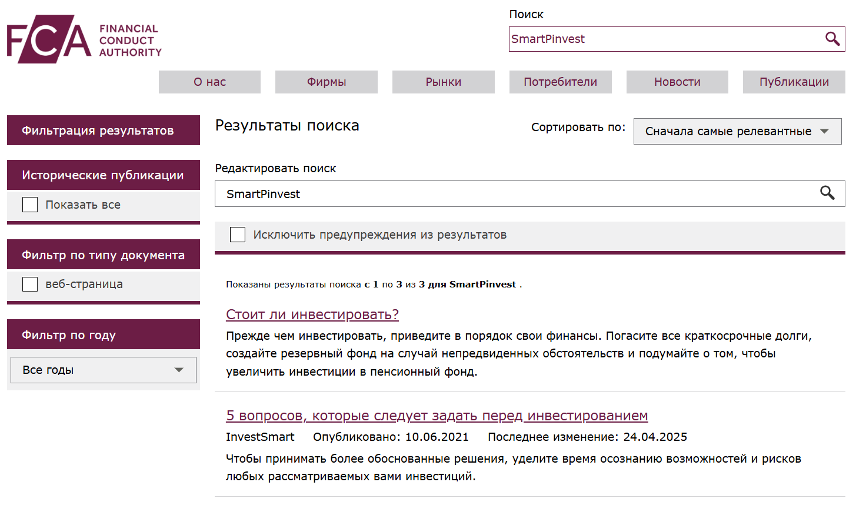846x512 pixels.
Task: Open the Стоит ли инвестировать? search result
Action: click(312, 314)
